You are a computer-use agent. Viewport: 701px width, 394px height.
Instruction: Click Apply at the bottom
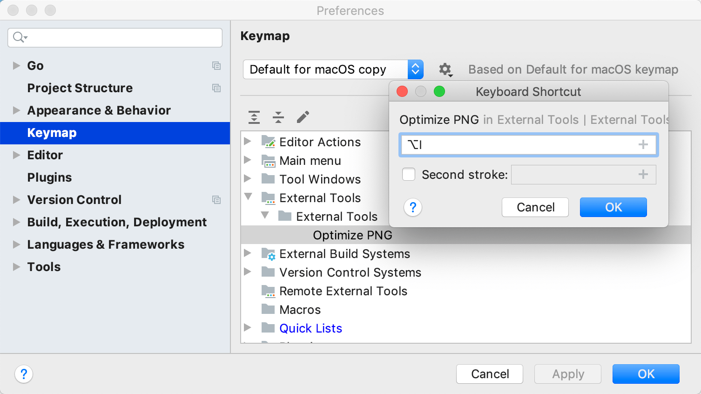[x=567, y=374]
